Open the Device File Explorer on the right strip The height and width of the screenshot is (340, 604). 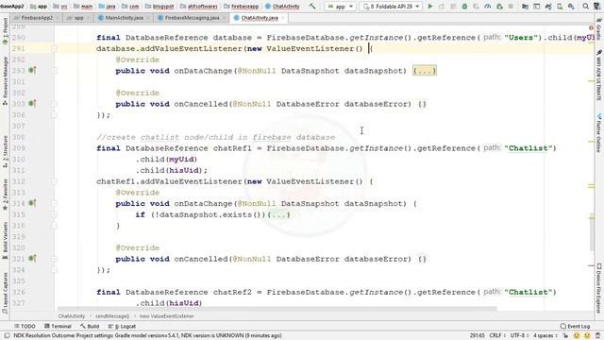[599, 288]
